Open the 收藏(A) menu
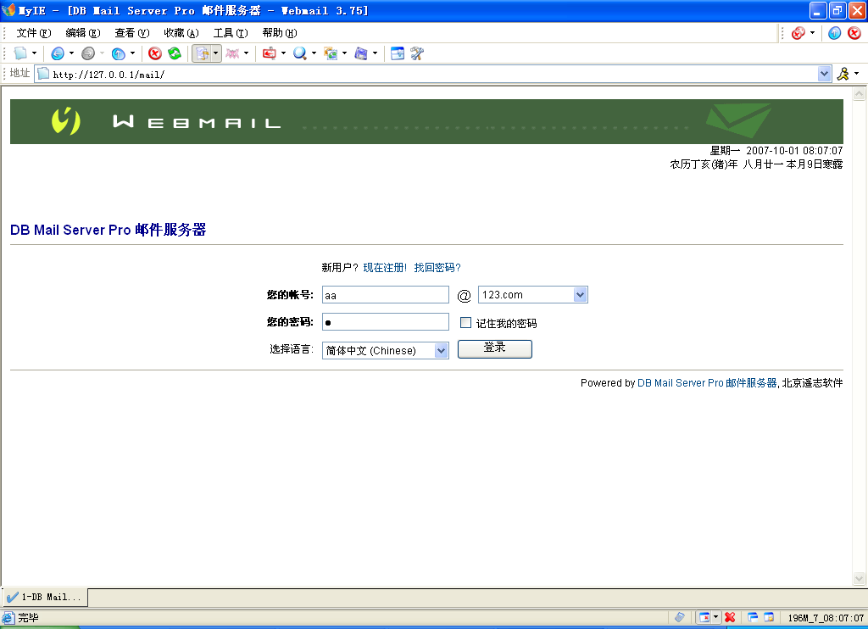The image size is (868, 629). (x=181, y=33)
